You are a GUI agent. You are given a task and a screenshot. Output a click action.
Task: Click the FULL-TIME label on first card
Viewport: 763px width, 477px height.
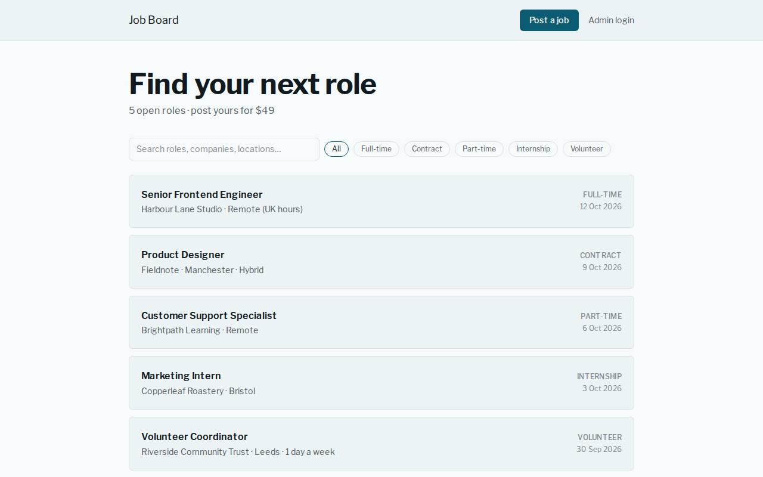(x=602, y=195)
